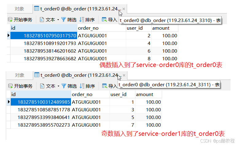Click the sort icon in lower toolbar
Image resolution: width=237 pixels, height=145 pixels.
coord(82,86)
